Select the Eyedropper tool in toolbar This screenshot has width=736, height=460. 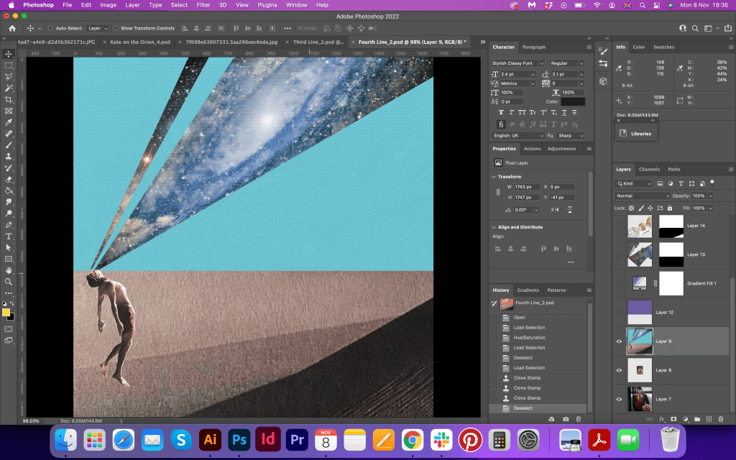click(x=9, y=122)
